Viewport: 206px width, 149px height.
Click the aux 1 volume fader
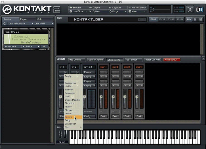tap(101, 97)
